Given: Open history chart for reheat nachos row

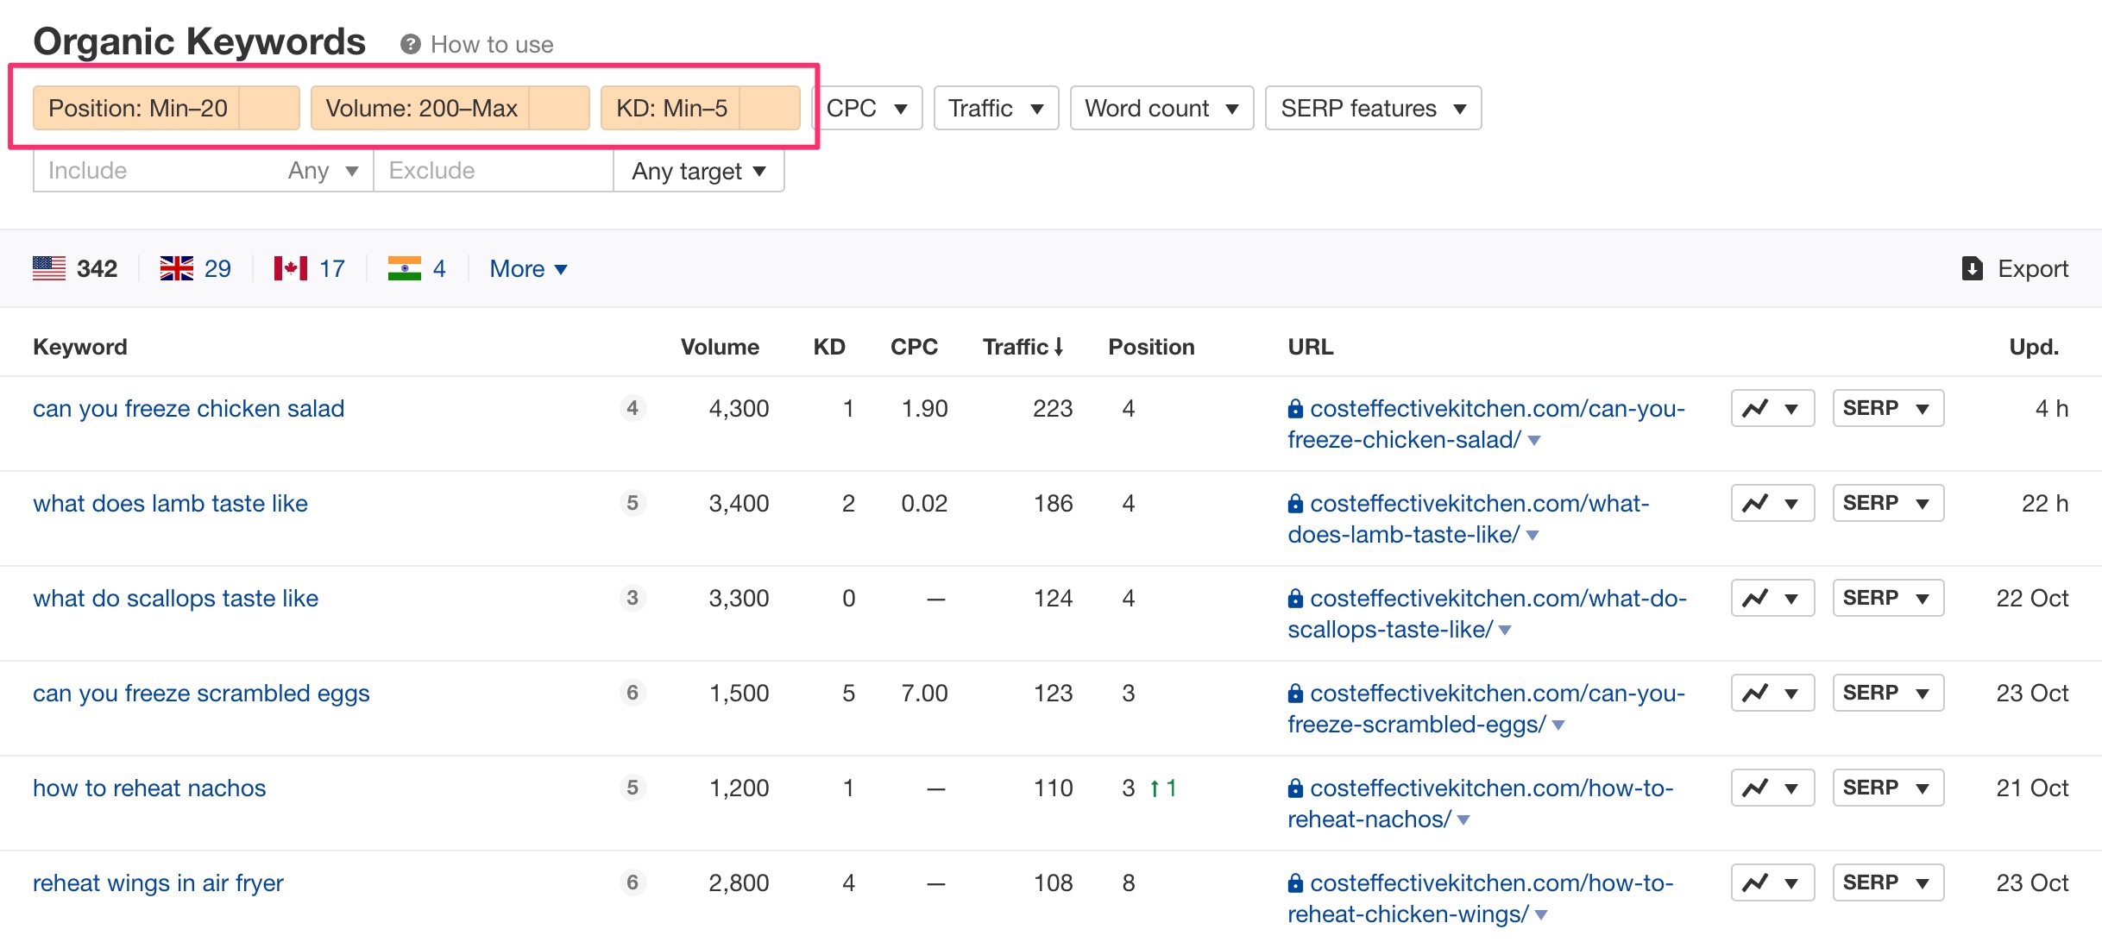Looking at the screenshot, I should tap(1772, 788).
